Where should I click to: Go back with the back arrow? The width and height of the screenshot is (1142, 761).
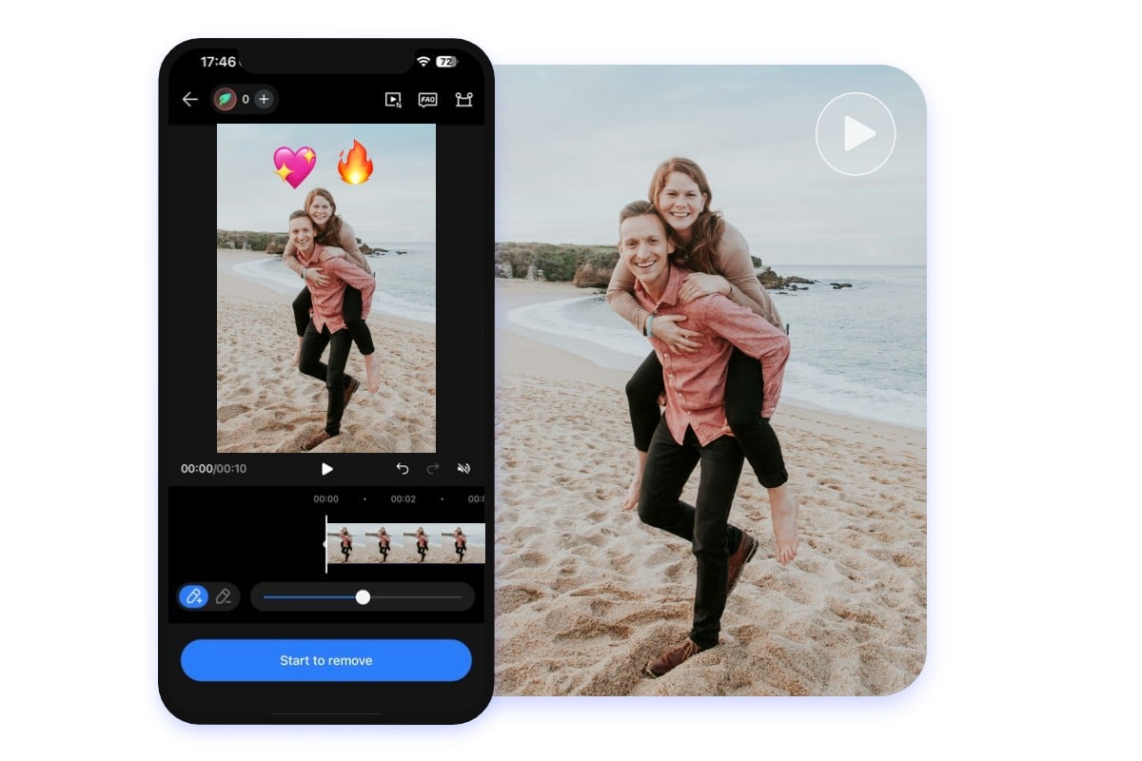click(x=189, y=99)
